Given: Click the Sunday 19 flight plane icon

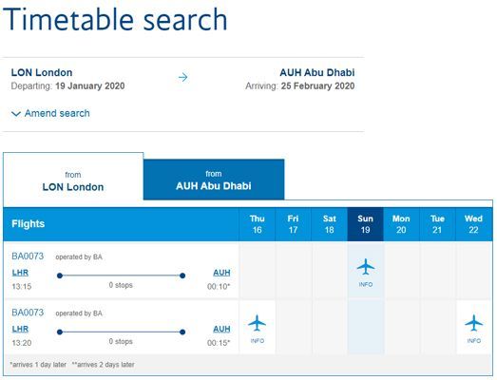Looking at the screenshot, I should click(x=366, y=267).
